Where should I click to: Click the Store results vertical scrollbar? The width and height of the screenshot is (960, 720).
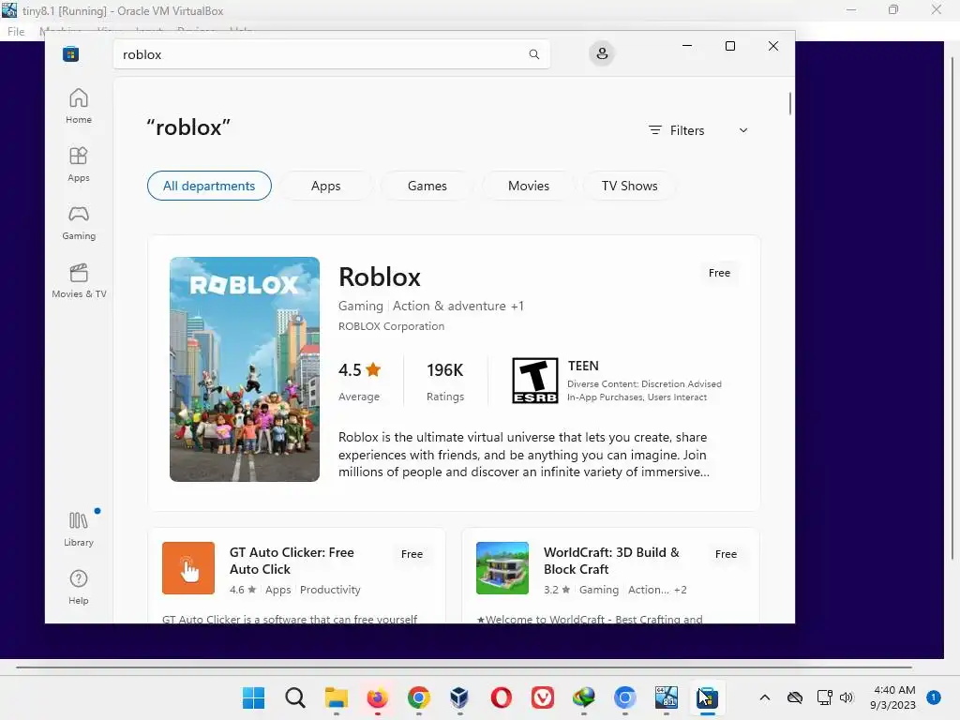(789, 103)
